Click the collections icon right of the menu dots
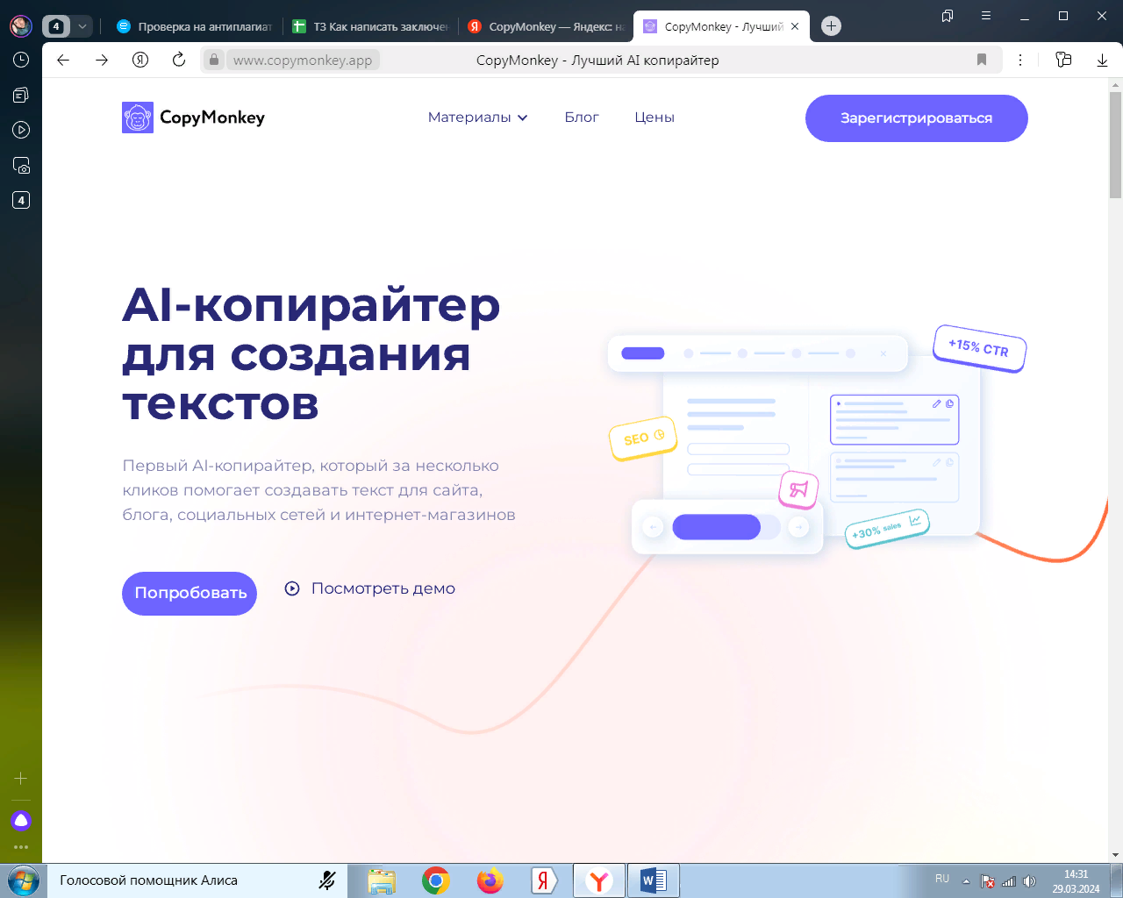The width and height of the screenshot is (1123, 898). [x=1063, y=60]
